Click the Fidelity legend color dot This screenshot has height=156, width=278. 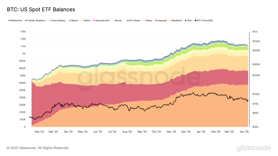[143, 21]
